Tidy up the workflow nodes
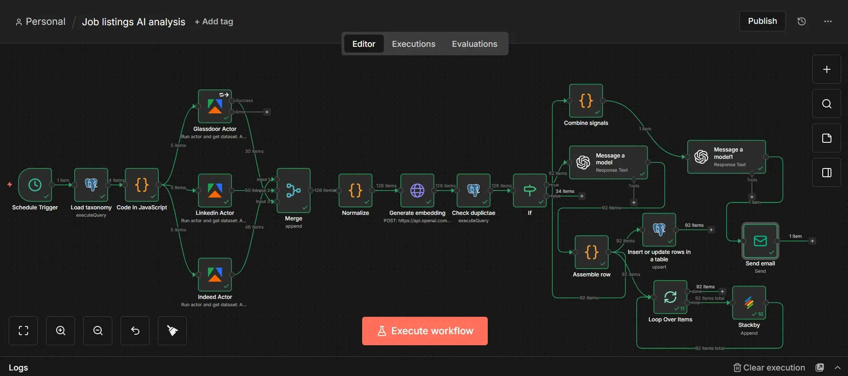848x376 pixels. [x=173, y=331]
